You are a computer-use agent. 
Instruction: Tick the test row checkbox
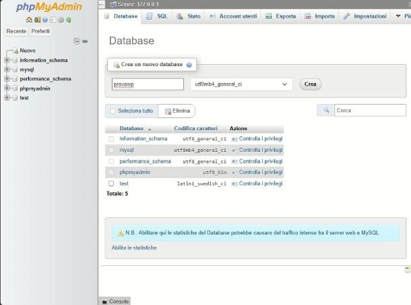pyautogui.click(x=111, y=184)
